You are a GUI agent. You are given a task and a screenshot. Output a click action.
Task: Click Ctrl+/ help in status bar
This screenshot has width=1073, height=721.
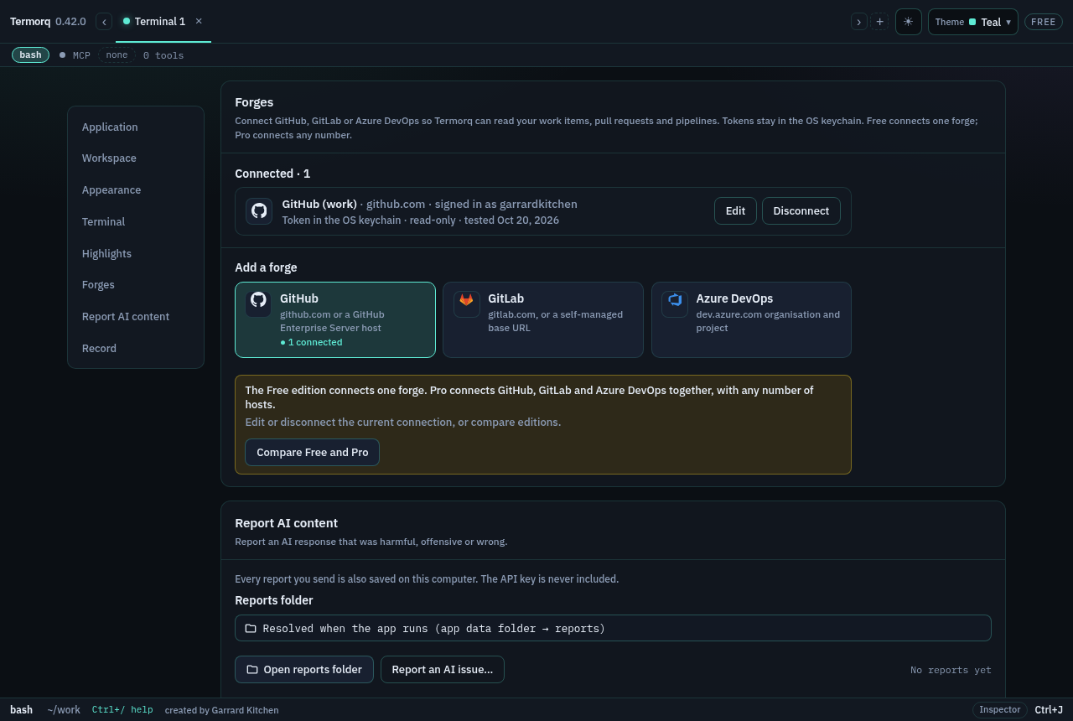pos(122,710)
